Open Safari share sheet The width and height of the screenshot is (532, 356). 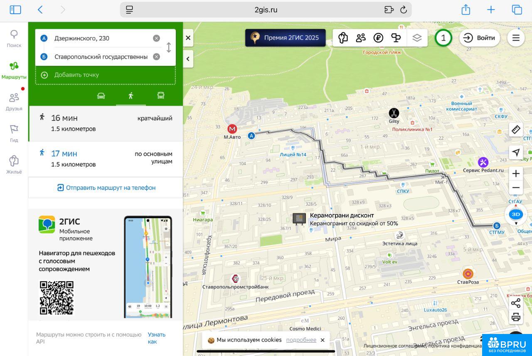pos(466,10)
